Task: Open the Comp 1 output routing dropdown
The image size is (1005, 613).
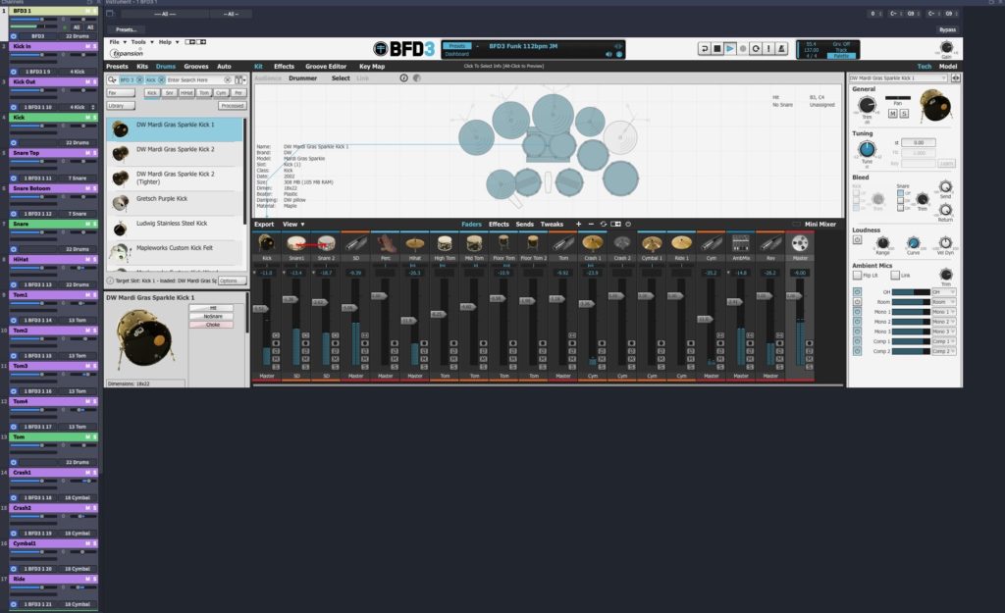Action: 943,341
